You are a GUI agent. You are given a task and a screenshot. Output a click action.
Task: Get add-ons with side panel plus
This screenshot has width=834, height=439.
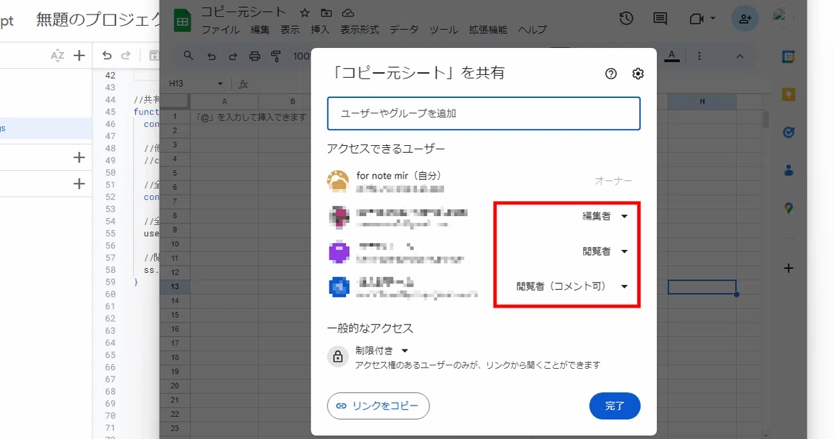[788, 268]
